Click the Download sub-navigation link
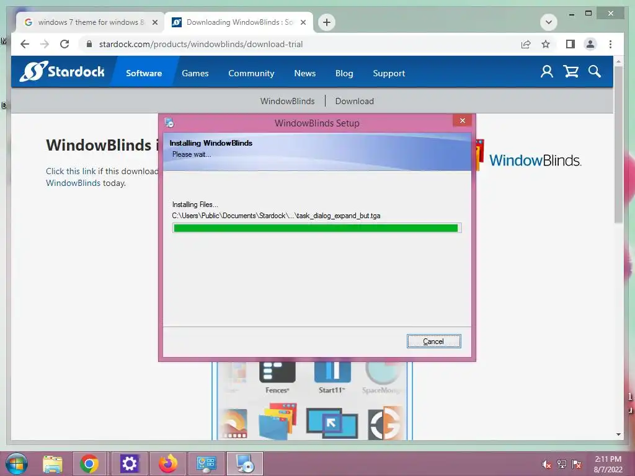Screen dimensions: 635x476 [354, 101]
